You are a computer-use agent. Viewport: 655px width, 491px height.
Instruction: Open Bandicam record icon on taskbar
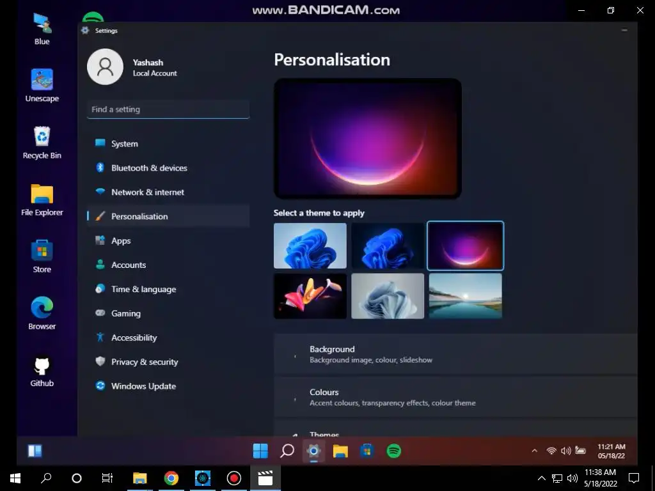point(233,478)
